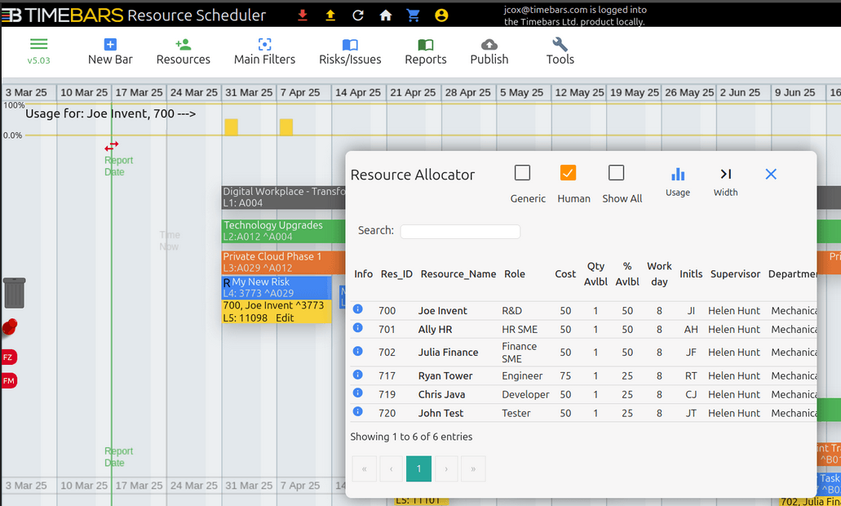Select the Digital Workplace L1: A004 bar

coord(283,197)
